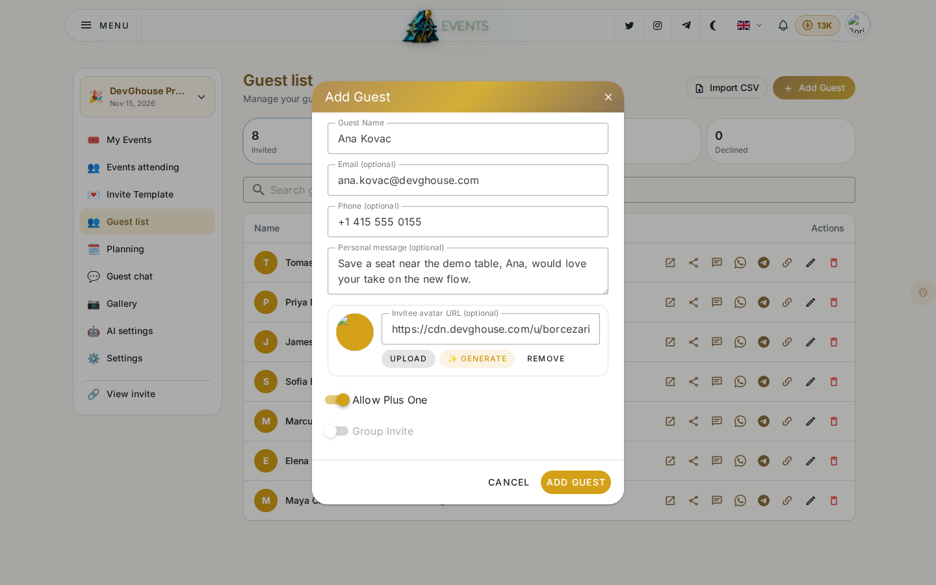Click REMOVE avatar button
Screen dimensions: 936x585
coord(546,359)
